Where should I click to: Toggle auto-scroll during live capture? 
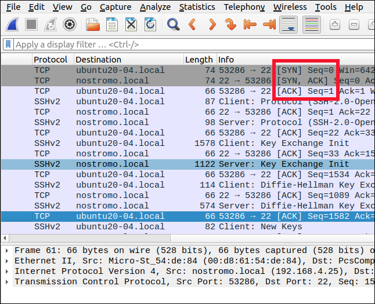click(x=288, y=24)
